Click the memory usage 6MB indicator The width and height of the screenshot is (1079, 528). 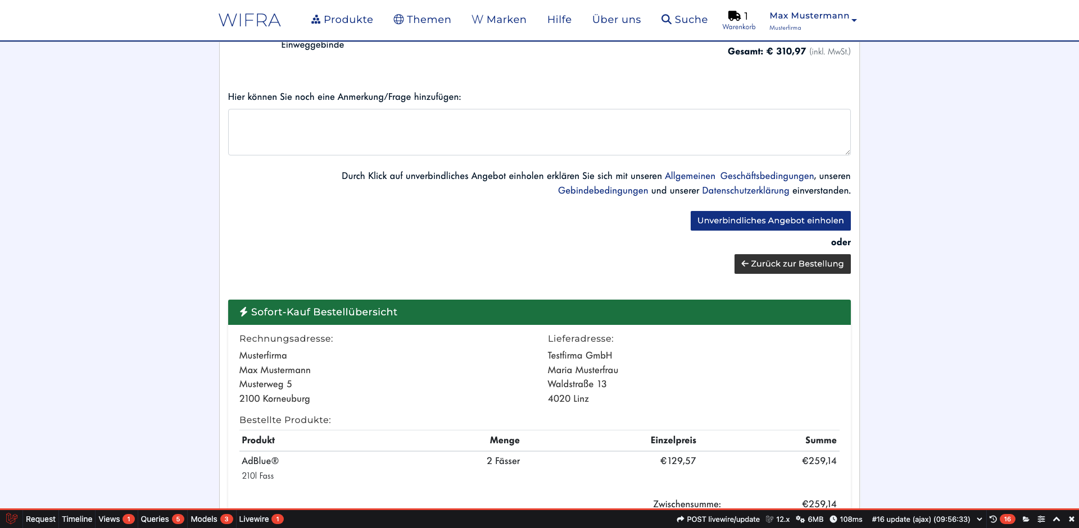[x=809, y=519]
